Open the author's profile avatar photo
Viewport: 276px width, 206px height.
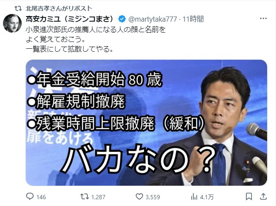point(12,23)
